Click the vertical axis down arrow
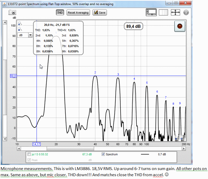208x179 pixels. click(5, 139)
